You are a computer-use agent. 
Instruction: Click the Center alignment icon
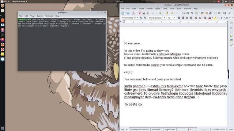[222, 18]
